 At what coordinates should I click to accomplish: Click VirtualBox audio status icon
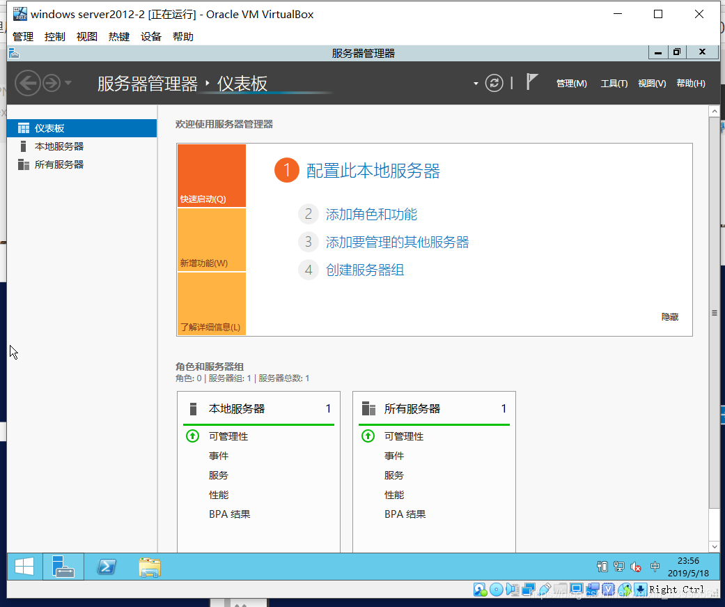513,590
